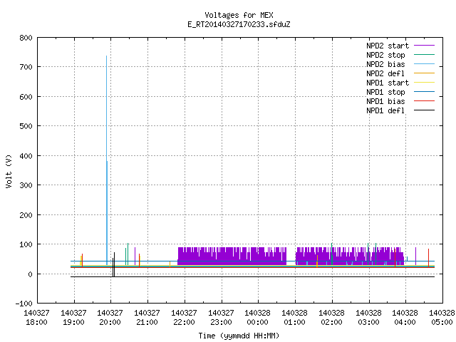Click the black NPD1 defl spikes near 20:00

(x=114, y=264)
